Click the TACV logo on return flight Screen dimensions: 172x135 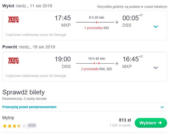point(13,61)
